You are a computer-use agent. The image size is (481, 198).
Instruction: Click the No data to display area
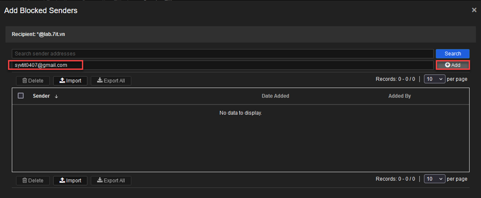241,113
